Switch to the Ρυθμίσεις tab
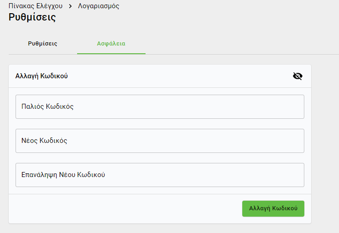Viewport: 339px width, 233px height. pos(42,44)
